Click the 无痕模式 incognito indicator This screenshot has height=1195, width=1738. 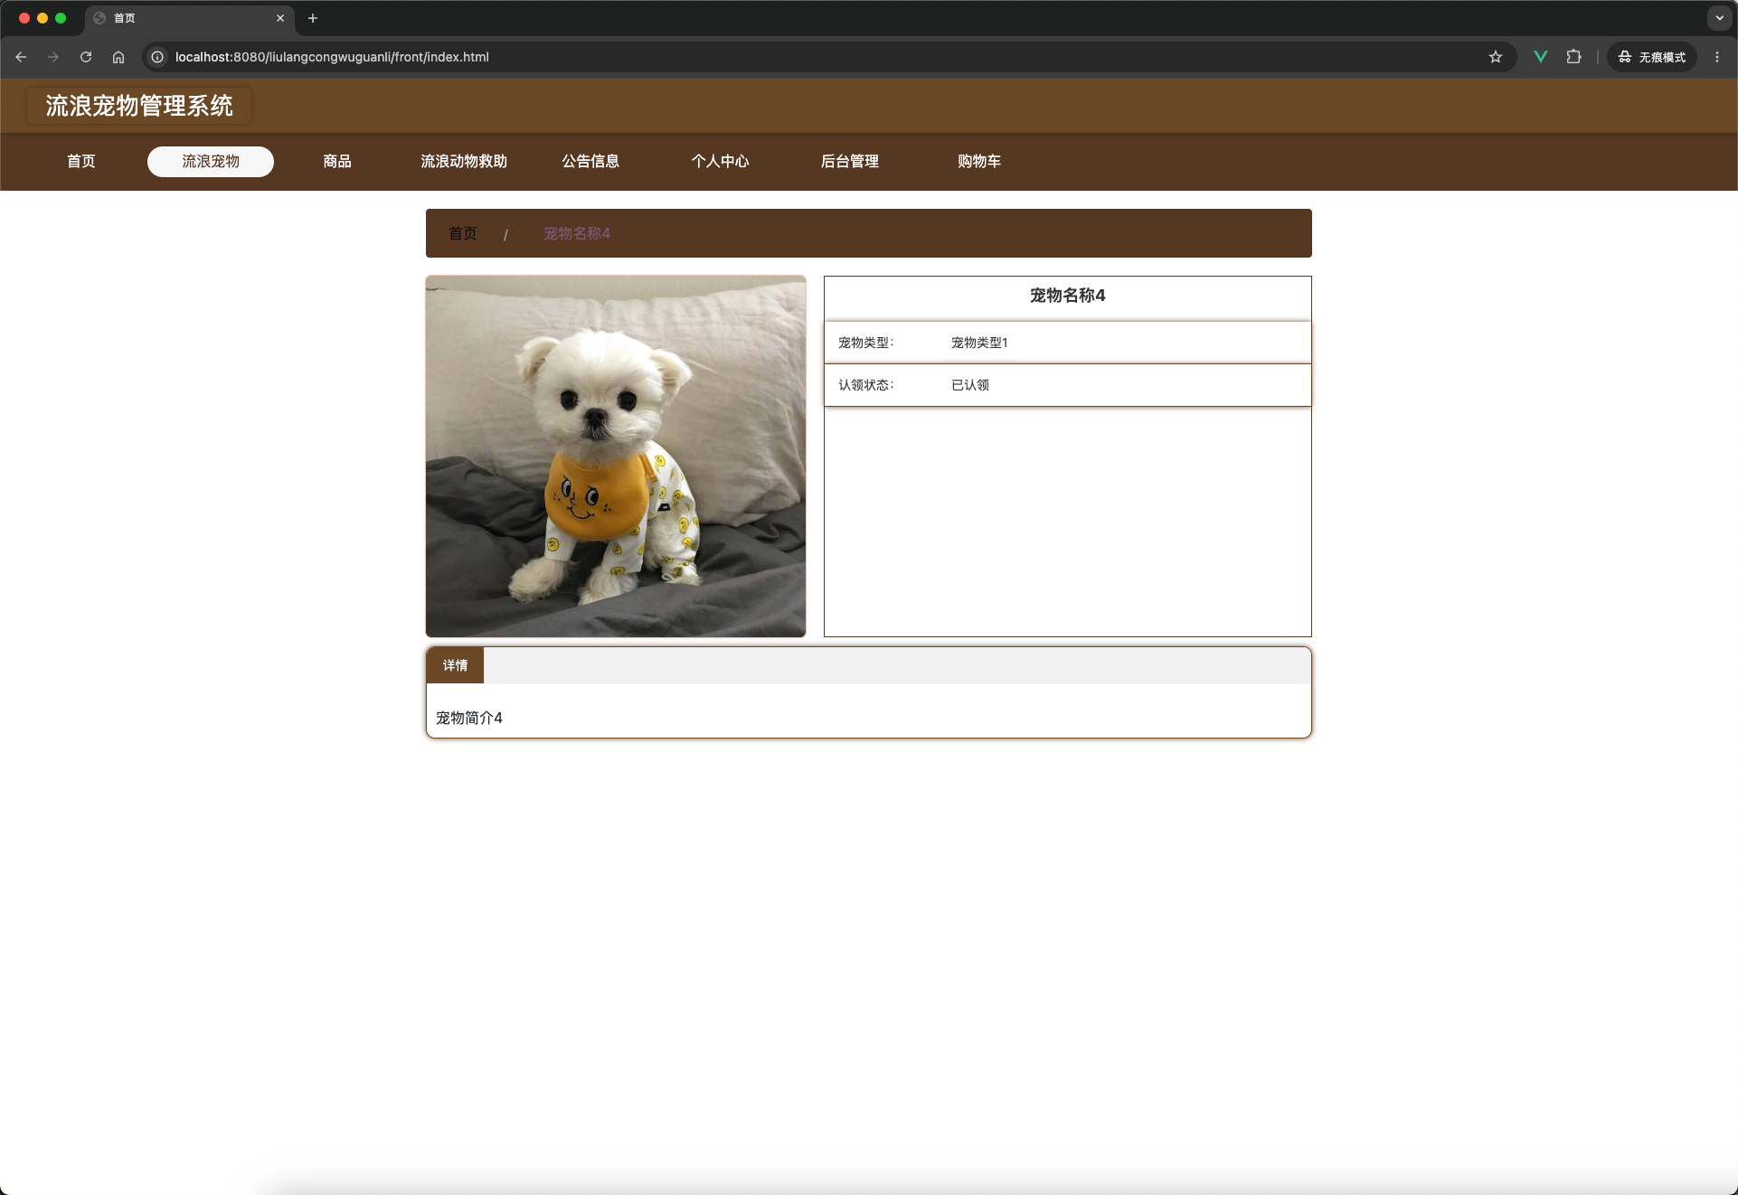1652,57
